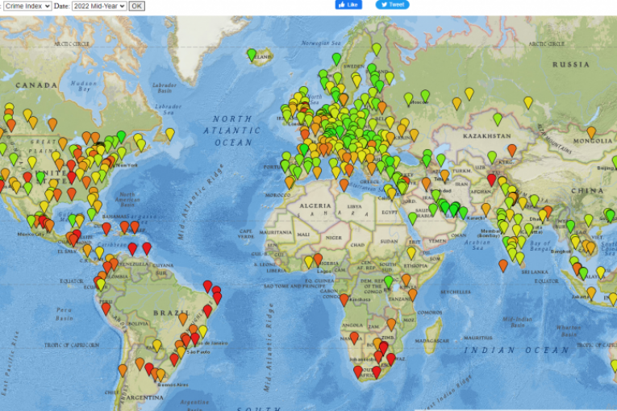The image size is (617, 411).
Task: Click the orange pin in western Argentina
Action: click(x=123, y=369)
